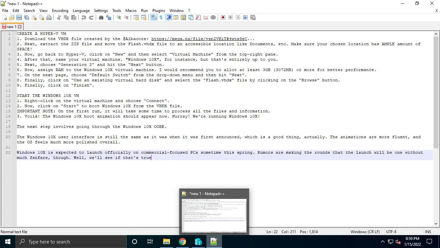Click Save Recorded Macro icon
440x248 pixels.
pos(253,17)
